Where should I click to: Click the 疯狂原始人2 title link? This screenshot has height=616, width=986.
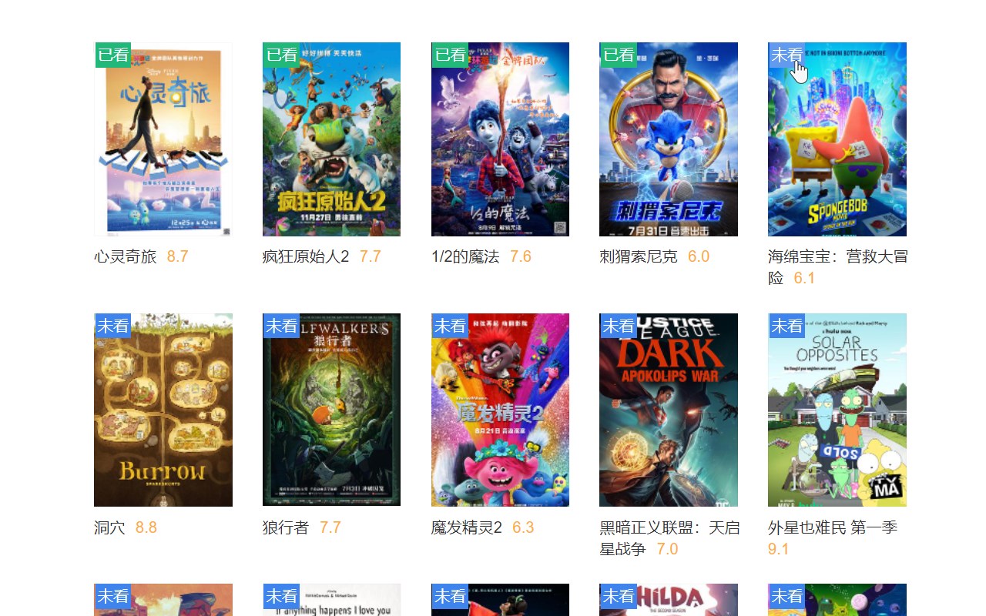click(x=306, y=256)
